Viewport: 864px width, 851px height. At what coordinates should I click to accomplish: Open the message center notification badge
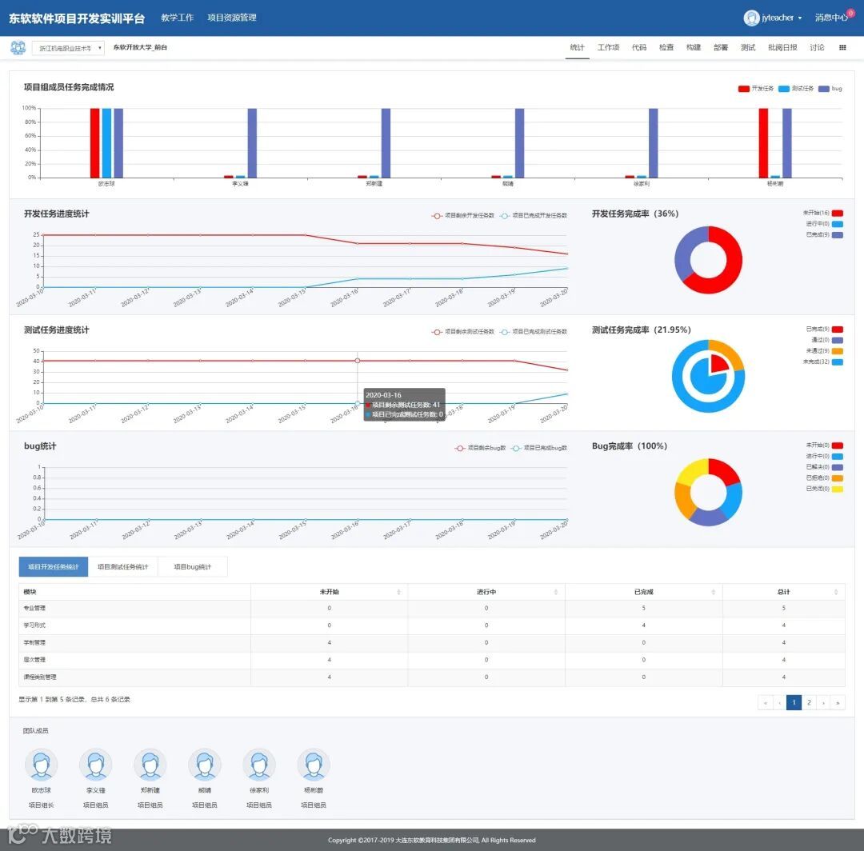(850, 14)
